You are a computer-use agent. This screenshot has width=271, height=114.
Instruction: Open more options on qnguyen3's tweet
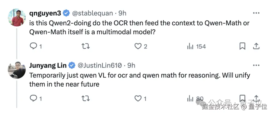click(x=256, y=13)
